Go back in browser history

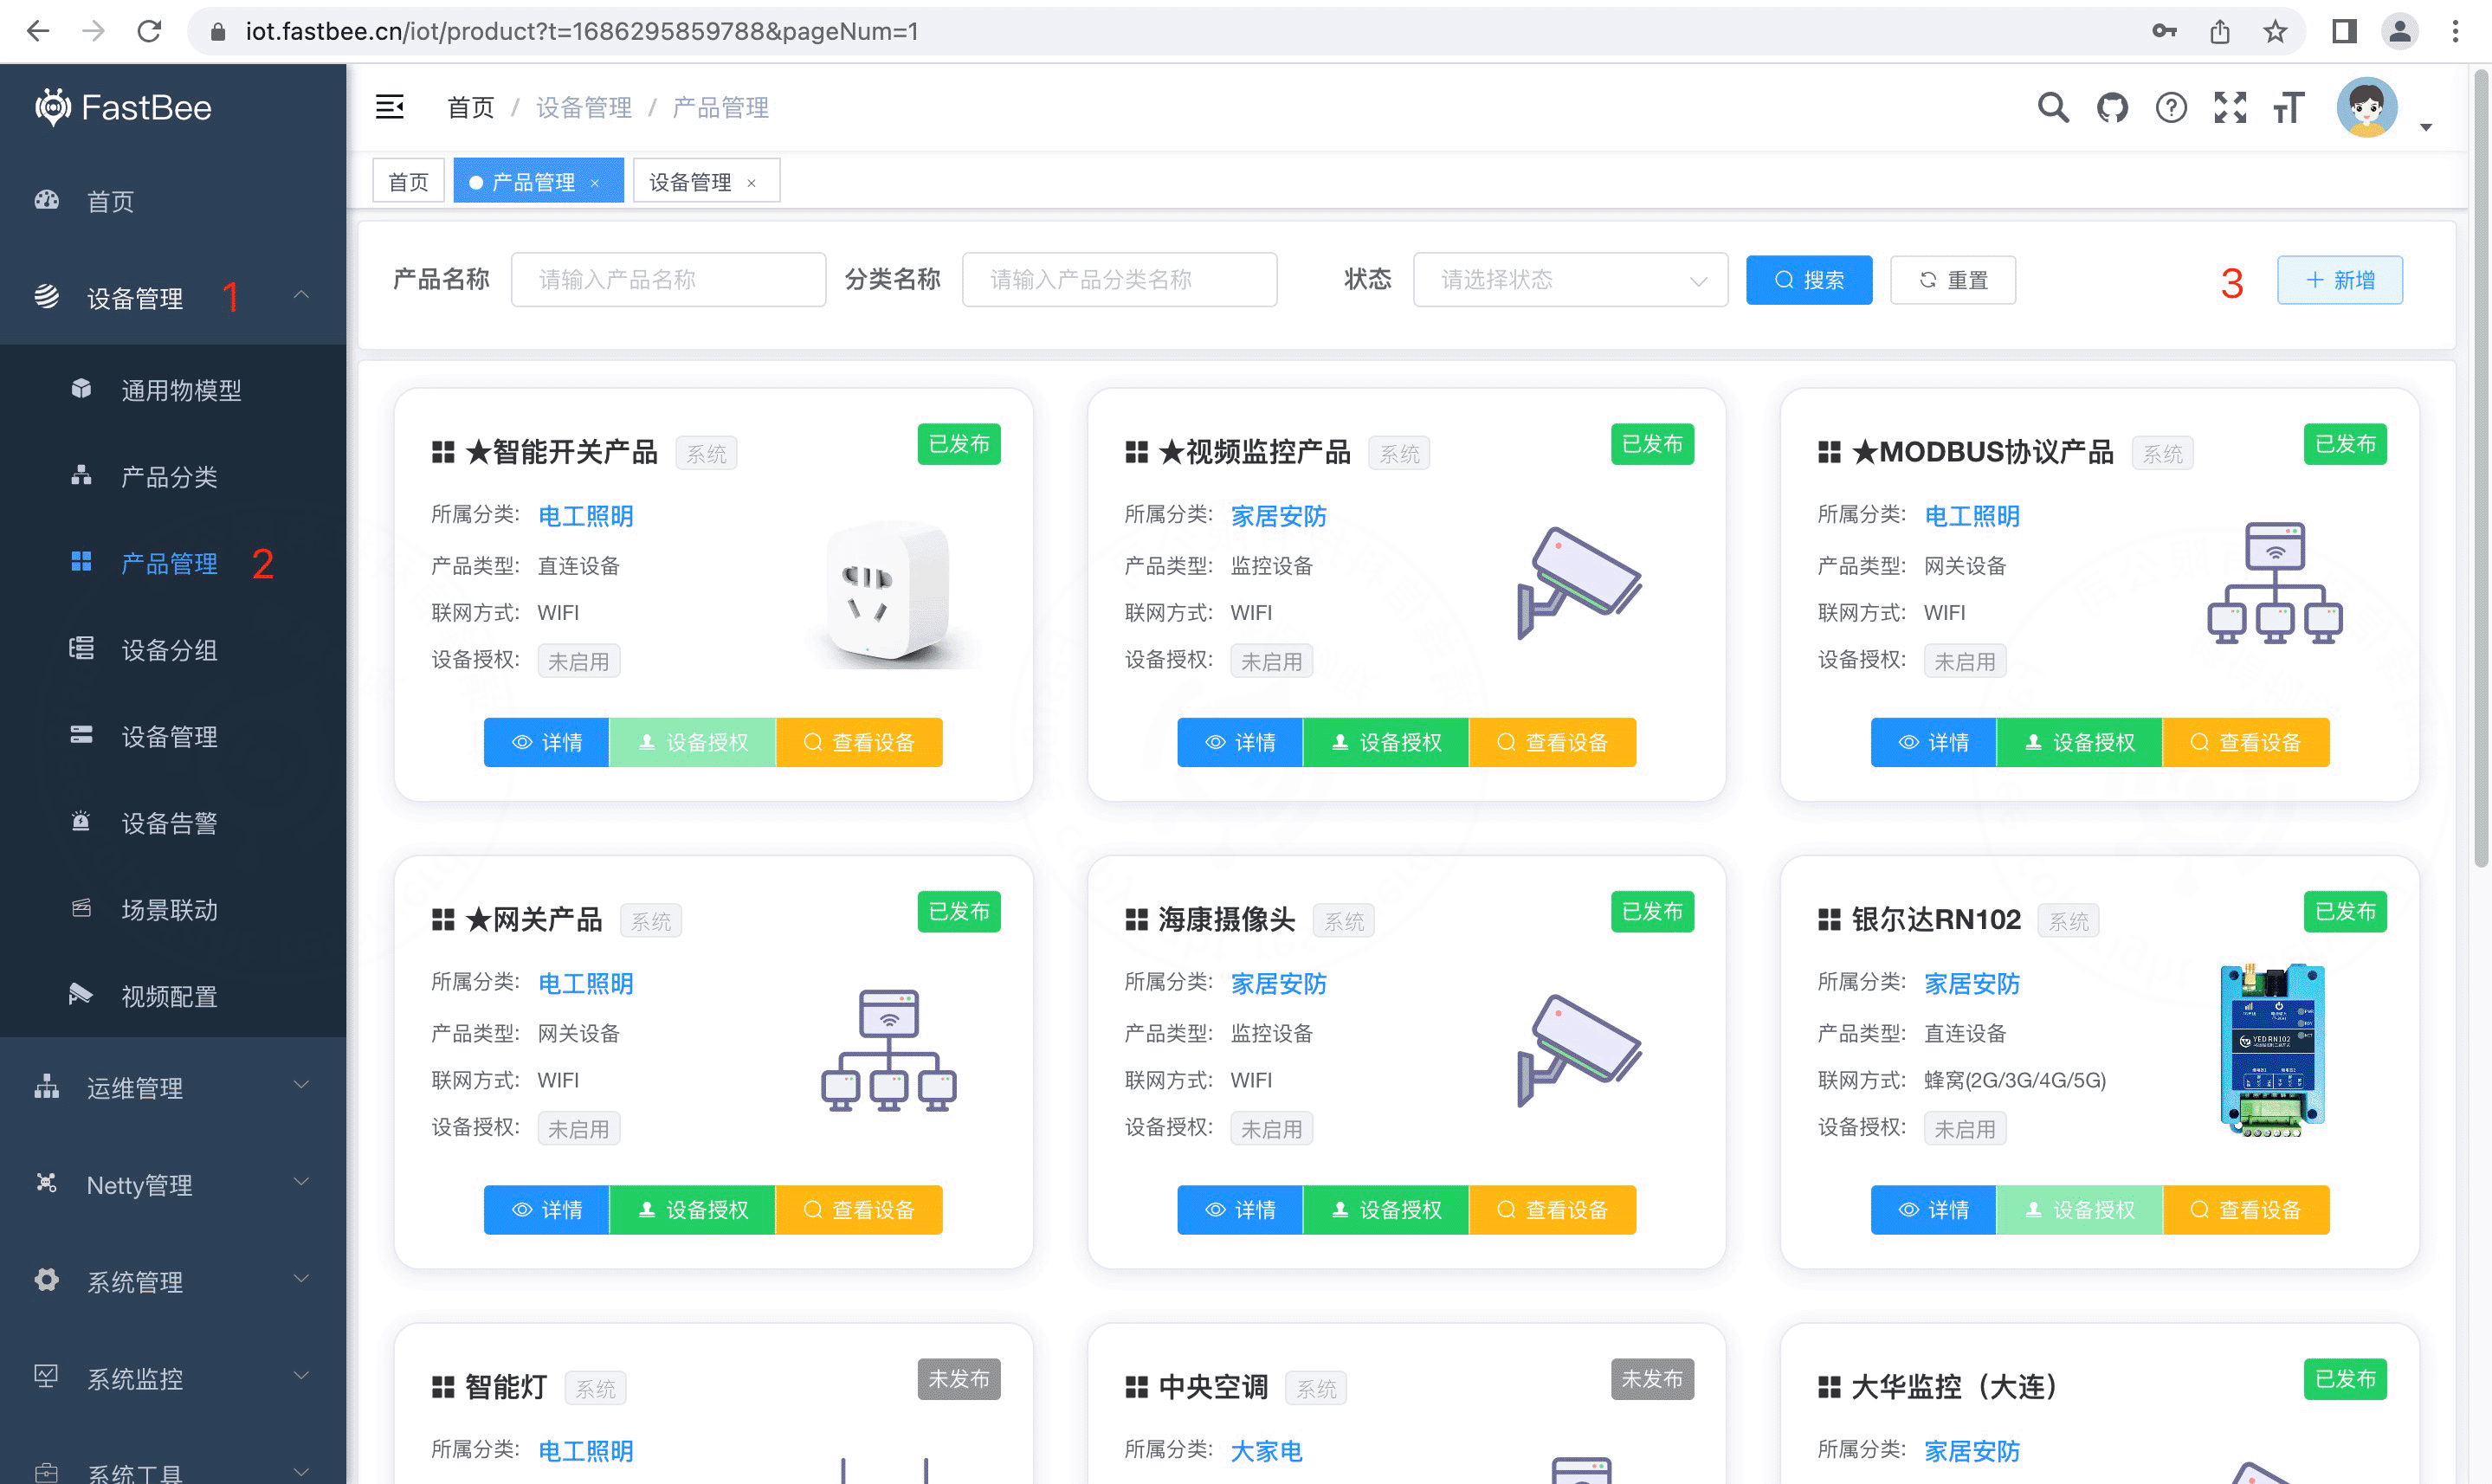(38, 31)
